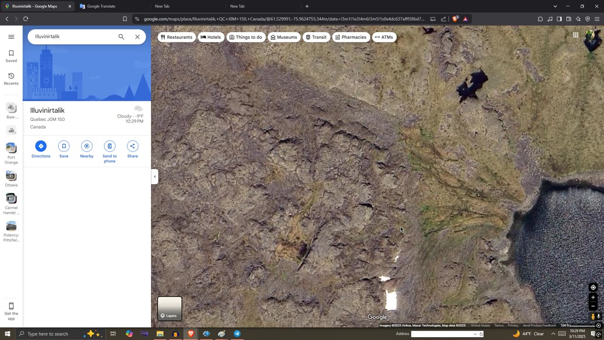Viewport: 604px width, 340px height.
Task: Collapse the side panel arrow
Action: (154, 177)
